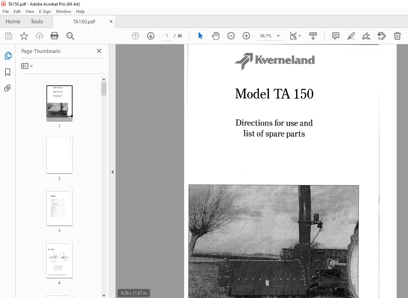The height and width of the screenshot is (298, 408).
Task: Click the 'Model TA 150' title text
Action: 274,94
